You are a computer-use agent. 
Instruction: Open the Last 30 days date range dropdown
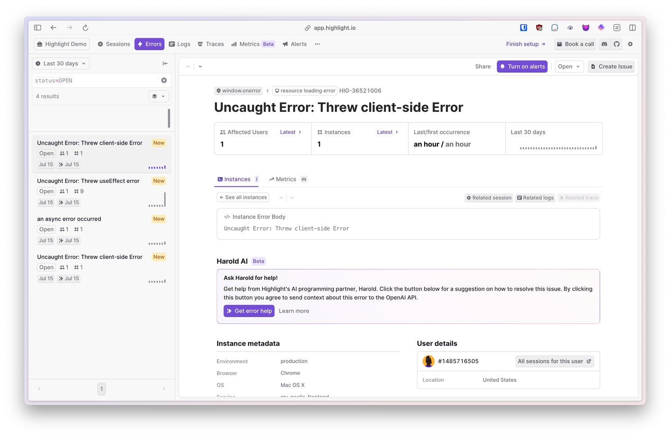pyautogui.click(x=61, y=64)
